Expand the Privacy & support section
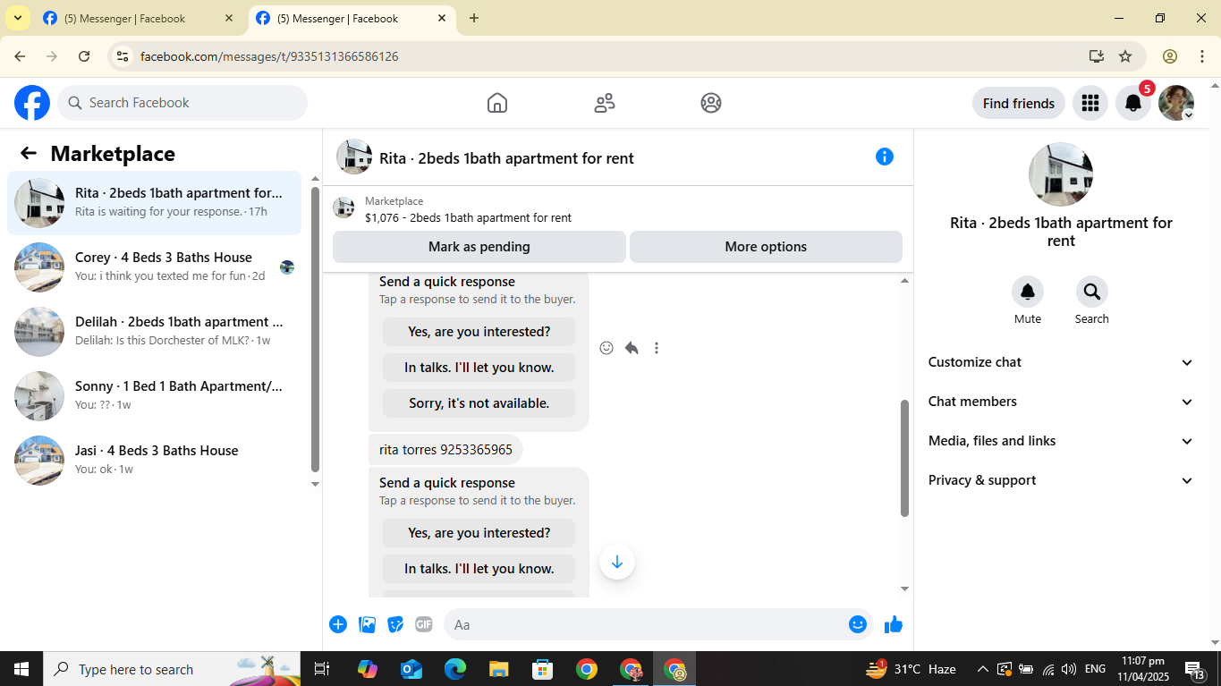 tap(1061, 480)
